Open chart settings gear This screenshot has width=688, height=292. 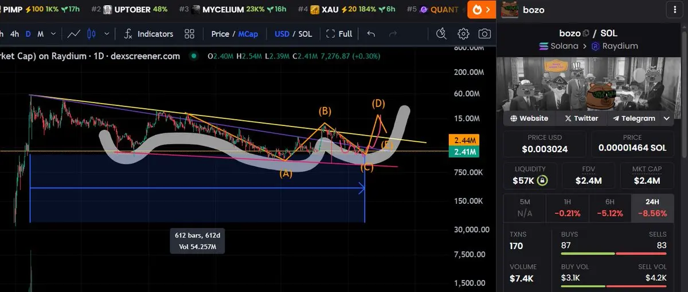click(x=463, y=34)
